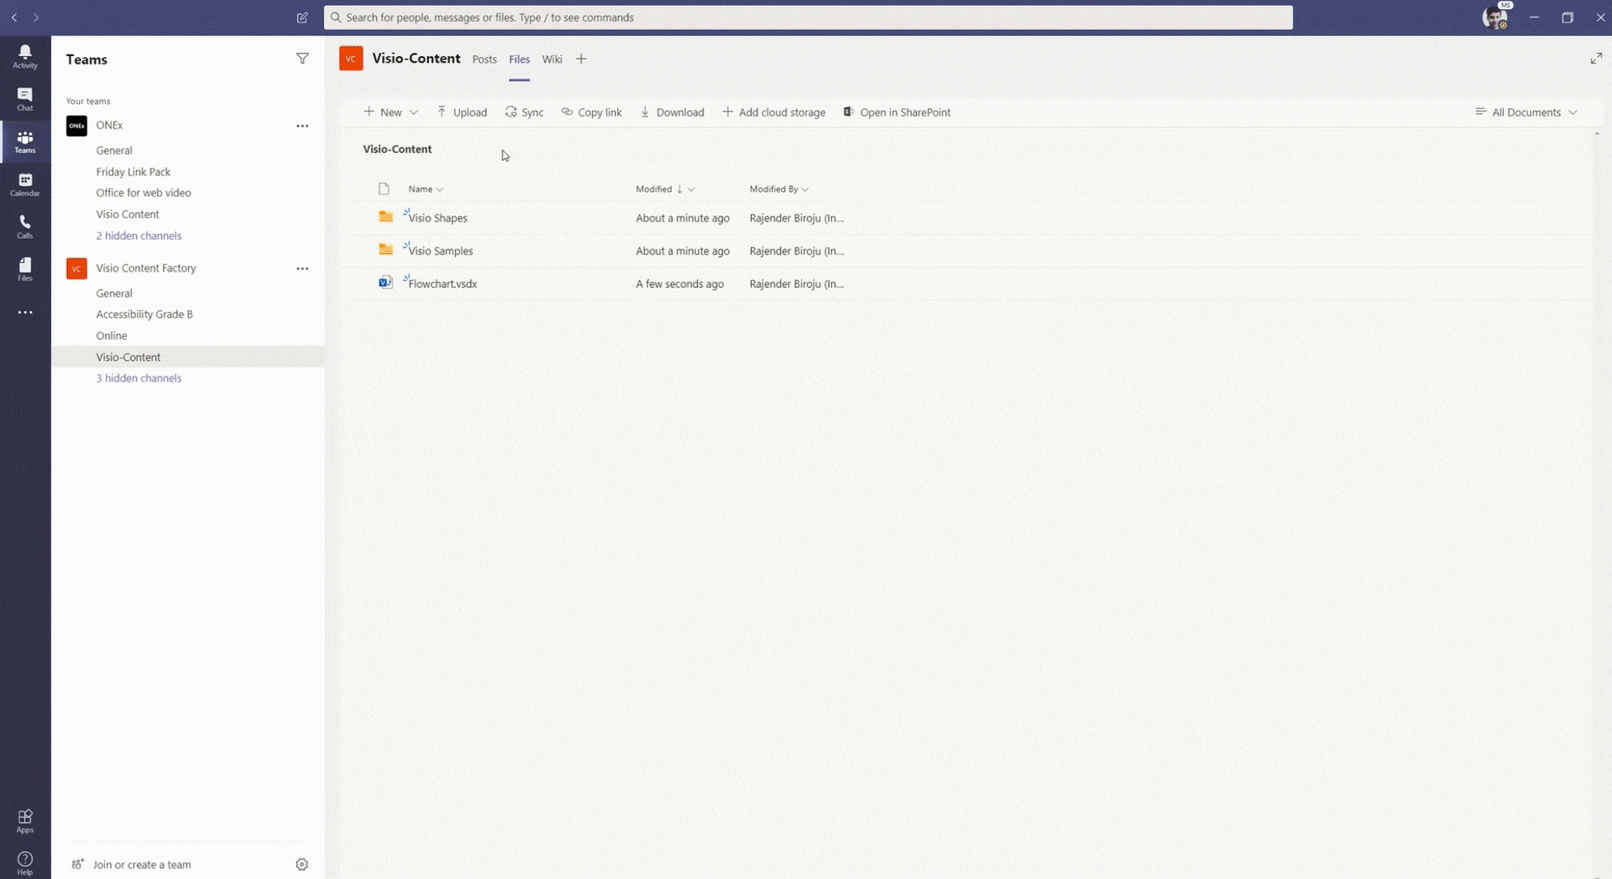Image resolution: width=1612 pixels, height=879 pixels.
Task: Click Copy link
Action: (591, 112)
